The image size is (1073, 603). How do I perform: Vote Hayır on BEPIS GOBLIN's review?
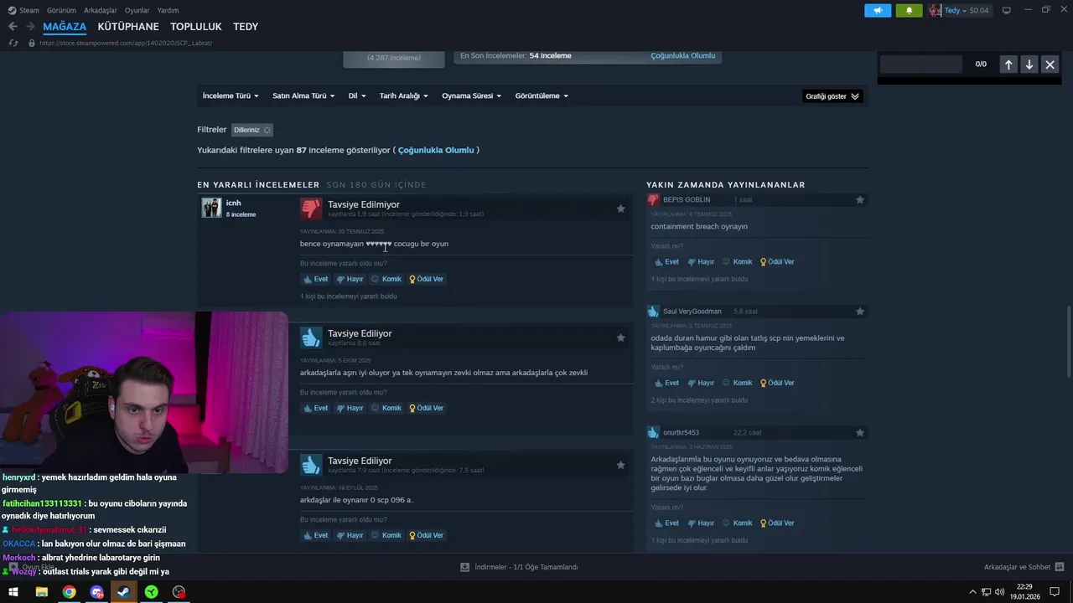click(701, 262)
